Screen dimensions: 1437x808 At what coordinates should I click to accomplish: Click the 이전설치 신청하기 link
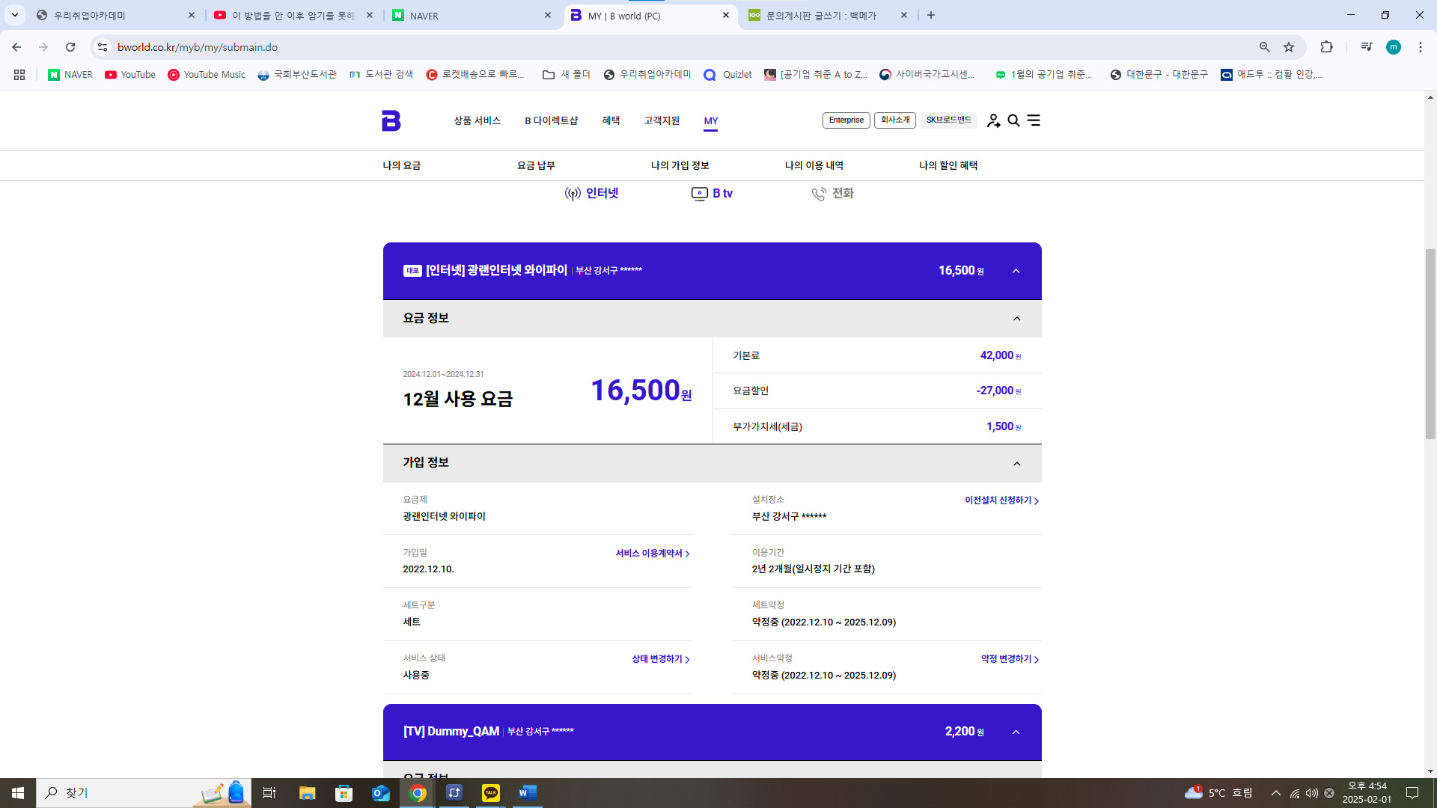pyautogui.click(x=1001, y=501)
